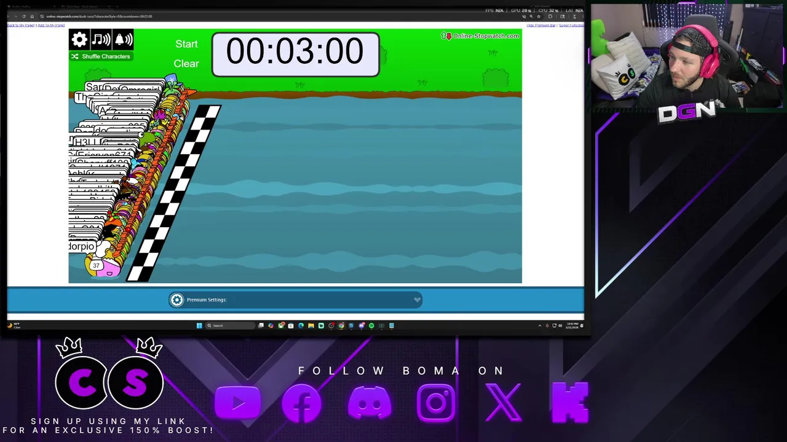Click the dorpio name label

coord(82,246)
